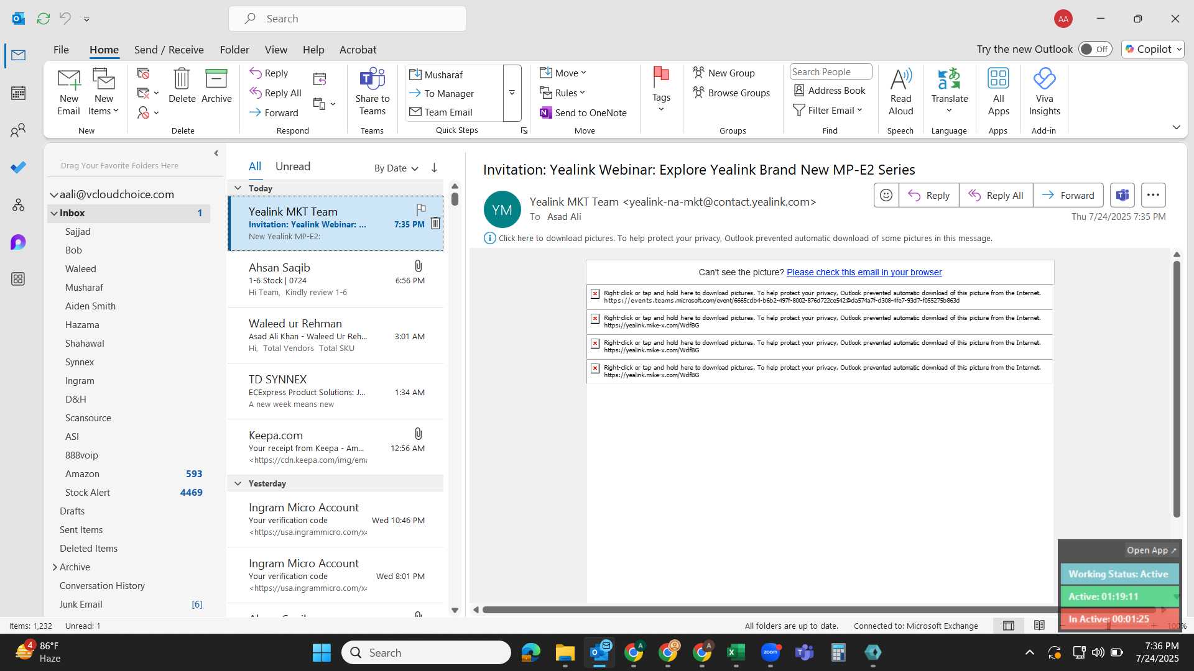This screenshot has height=671, width=1194.
Task: Click Teams icon in reading pane header
Action: tap(1122, 195)
